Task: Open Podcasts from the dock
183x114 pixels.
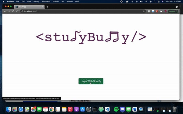Action: (76, 109)
